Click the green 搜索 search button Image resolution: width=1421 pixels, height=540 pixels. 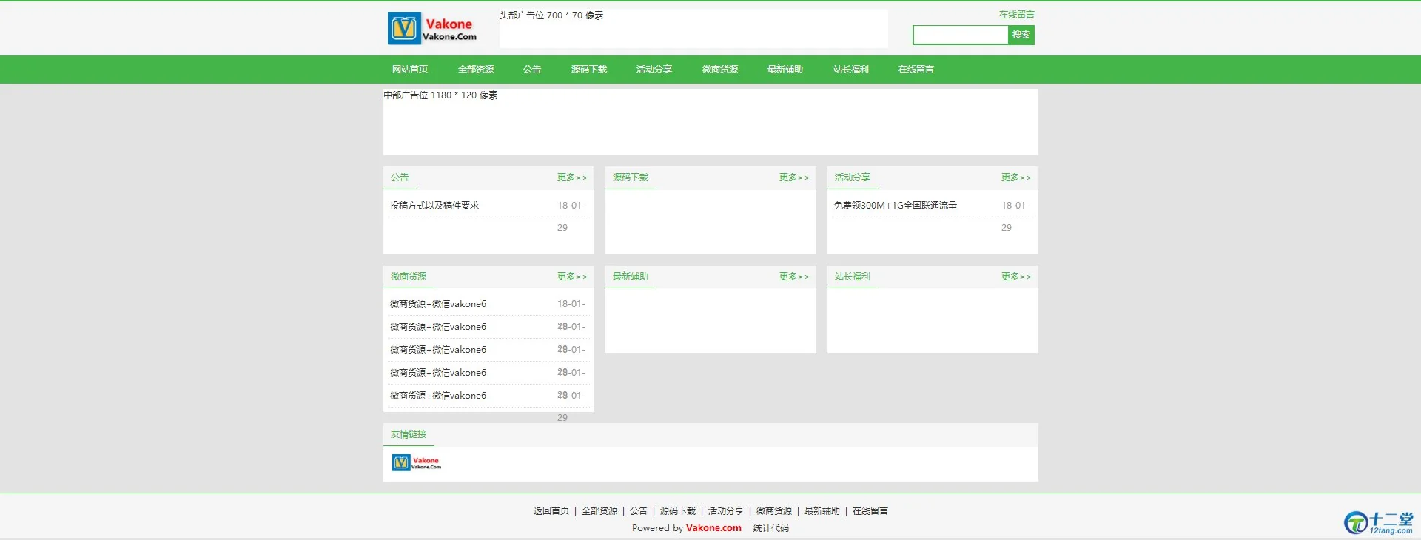pyautogui.click(x=1021, y=35)
